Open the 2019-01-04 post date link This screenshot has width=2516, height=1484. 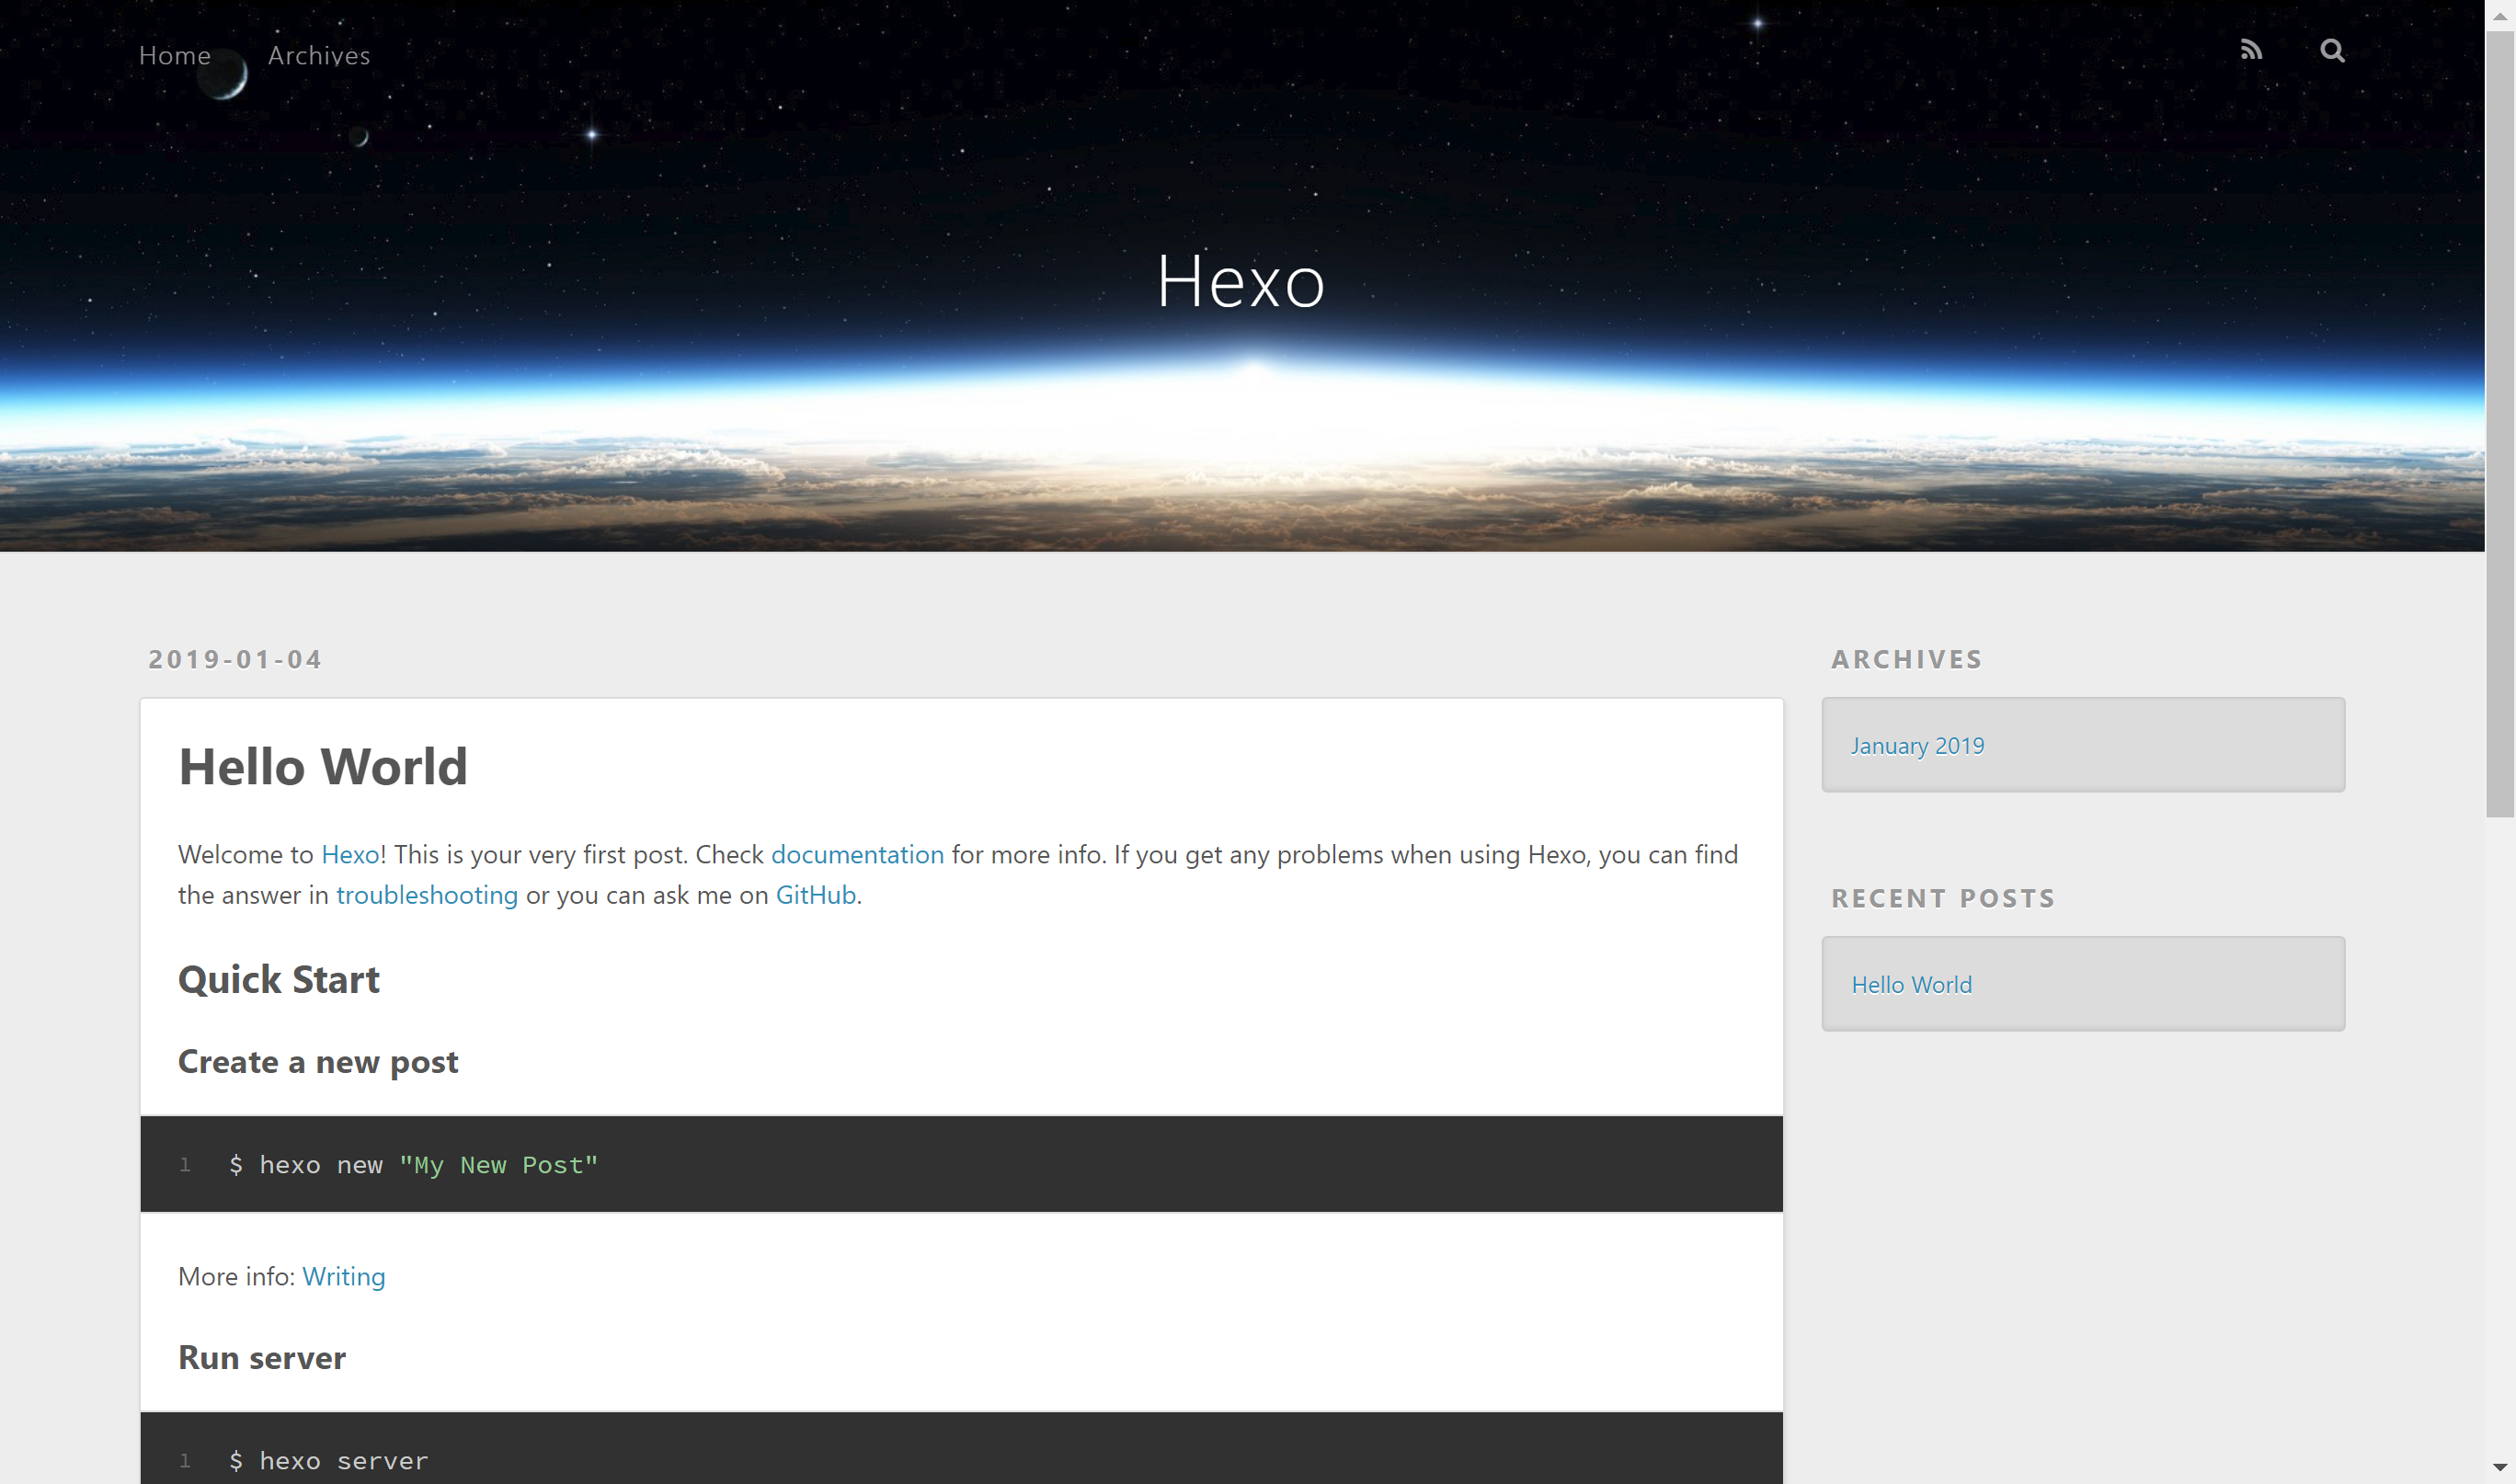click(x=235, y=659)
